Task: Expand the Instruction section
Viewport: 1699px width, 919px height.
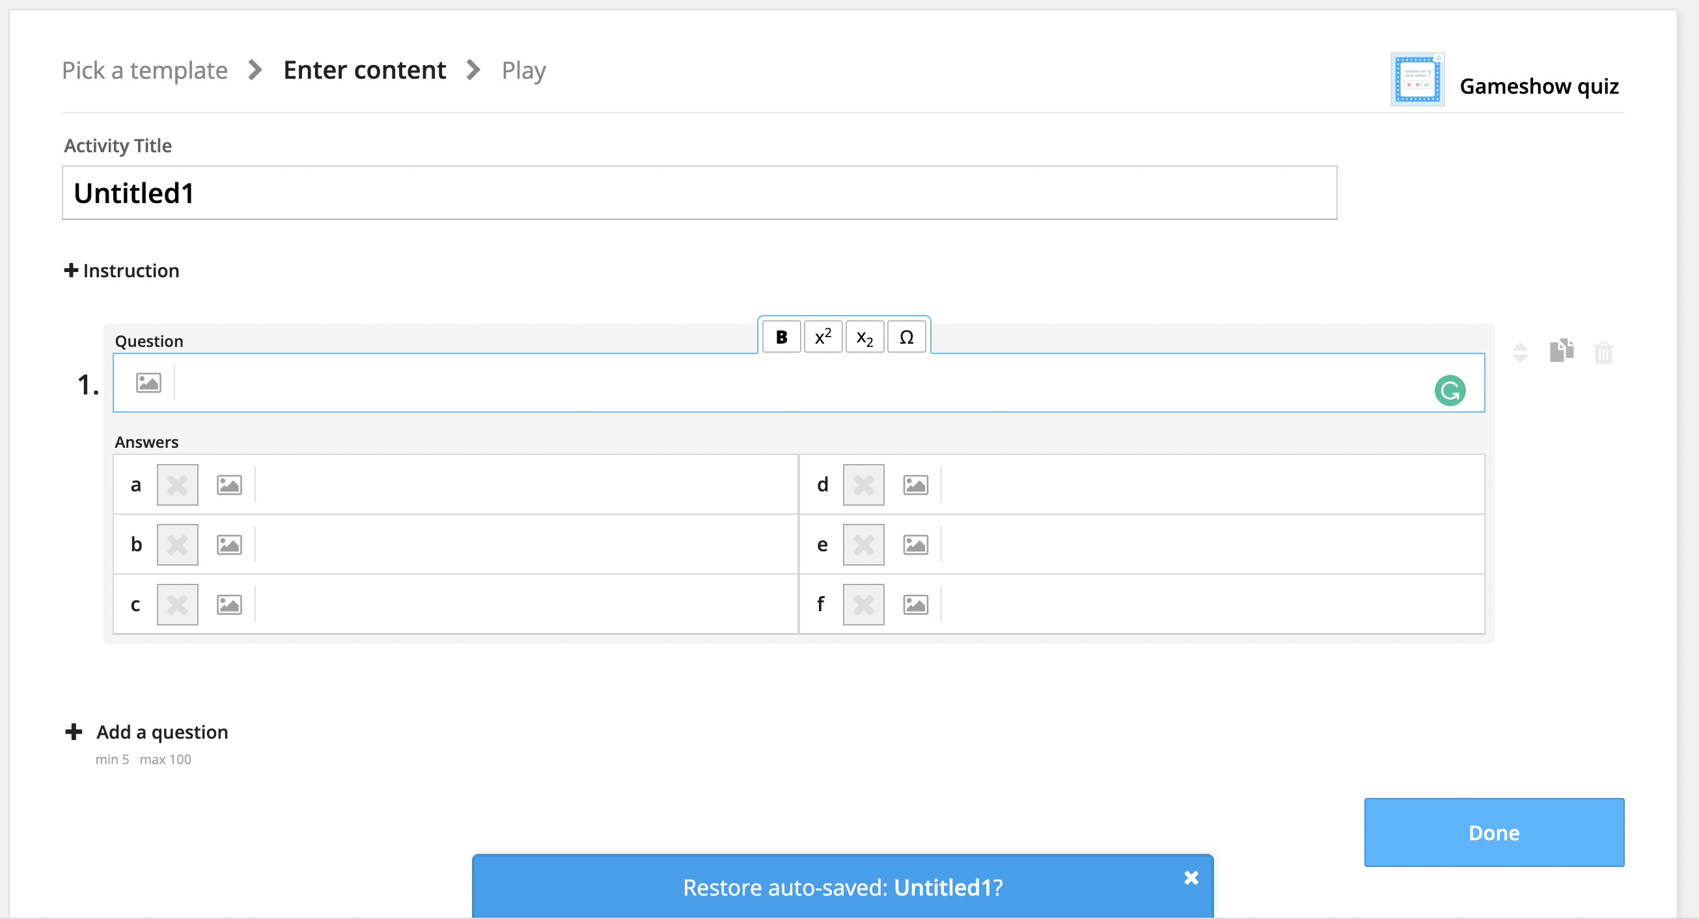Action: pos(121,269)
